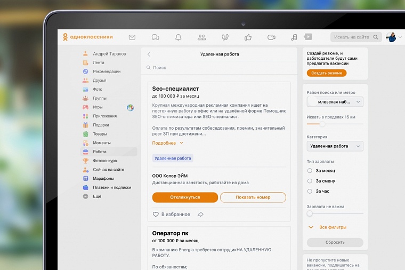405x270 pixels.
Task: Open discussions chat bubble icon
Action: 155,37
